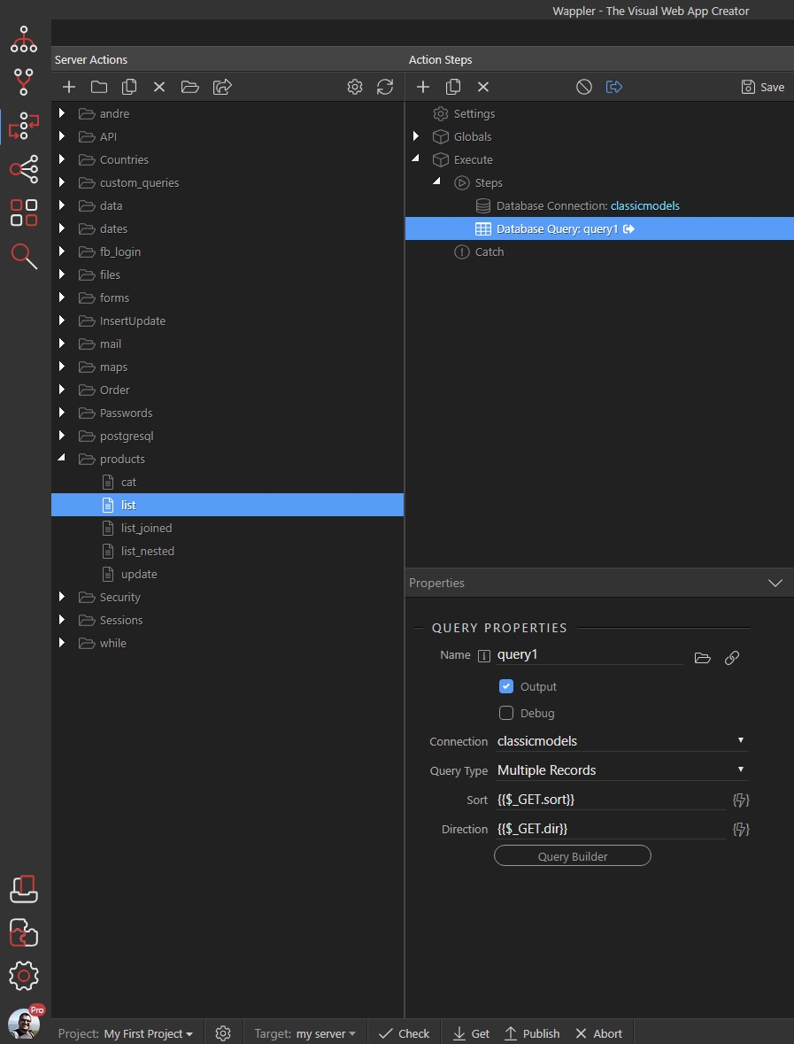Open Server Connect panel in sidebar
Screen dimensions: 794x1044
click(x=24, y=127)
